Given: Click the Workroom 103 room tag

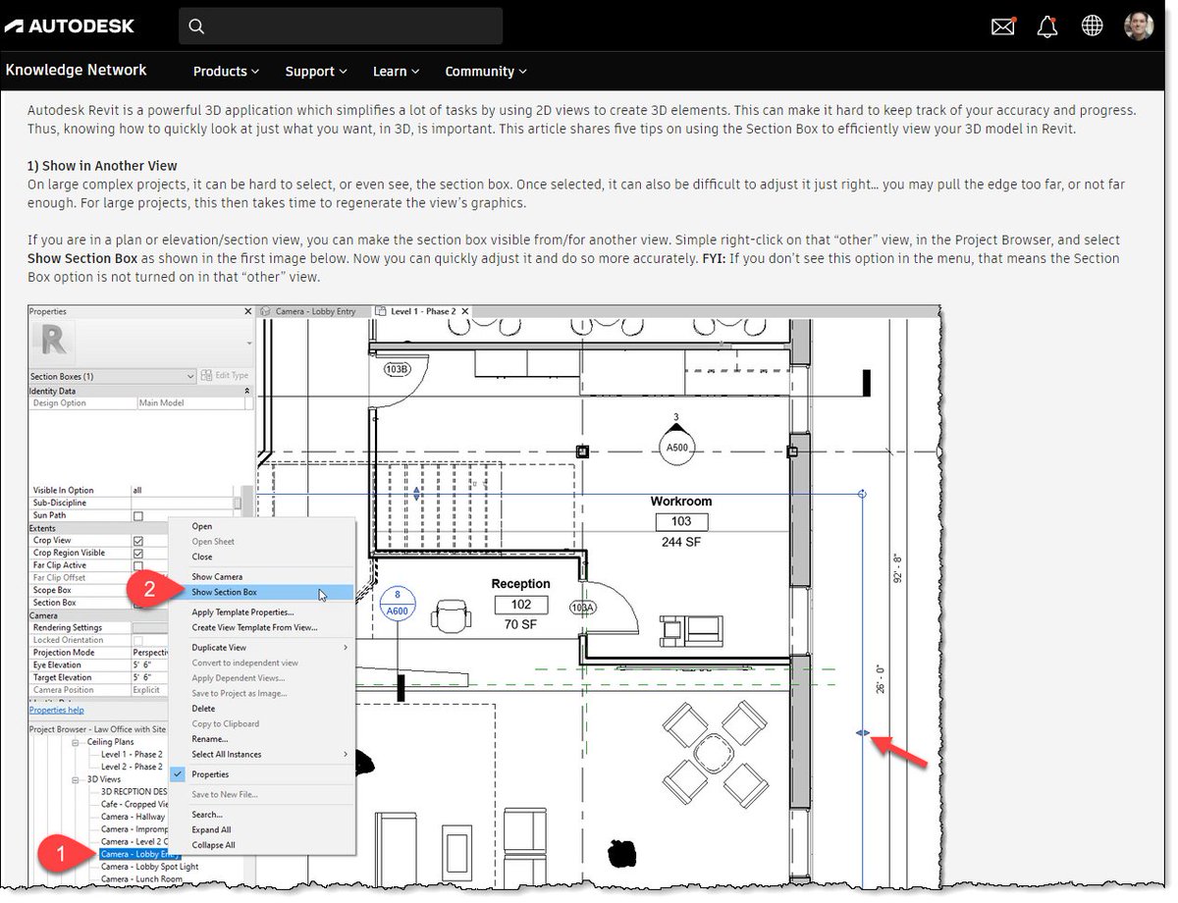Looking at the screenshot, I should click(681, 521).
